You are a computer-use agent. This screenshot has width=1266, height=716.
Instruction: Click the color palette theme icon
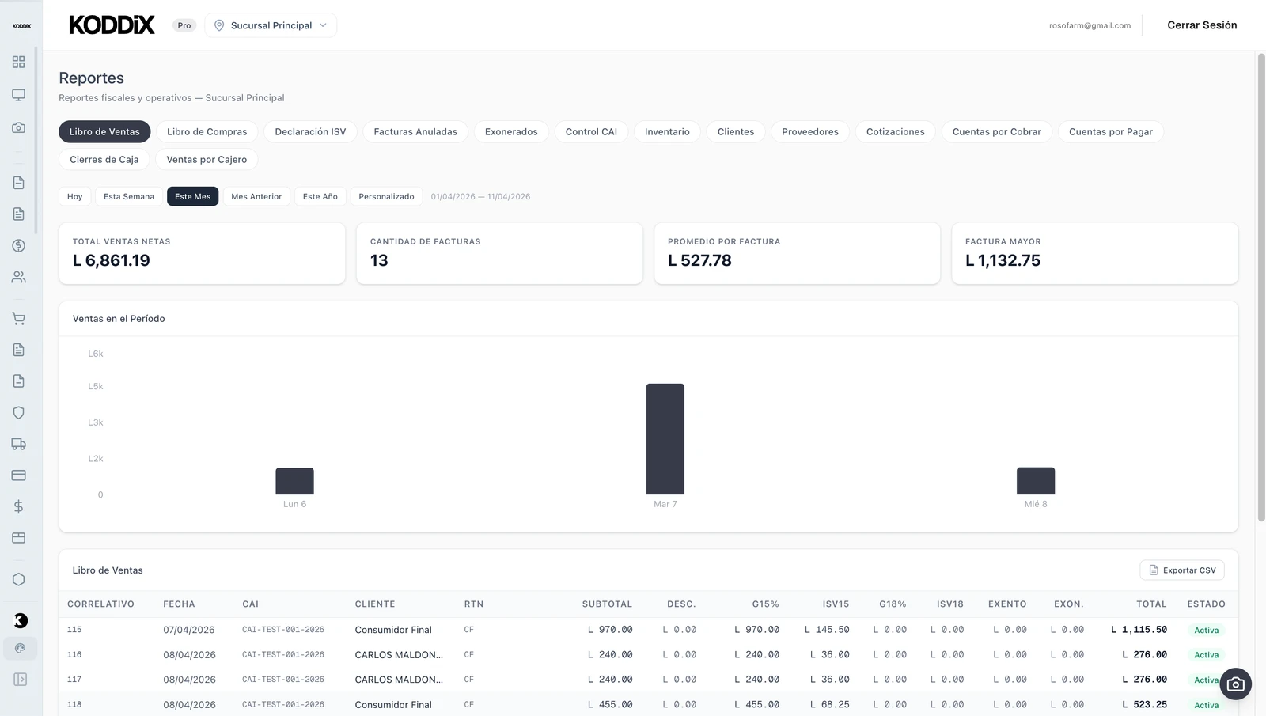[x=20, y=649]
